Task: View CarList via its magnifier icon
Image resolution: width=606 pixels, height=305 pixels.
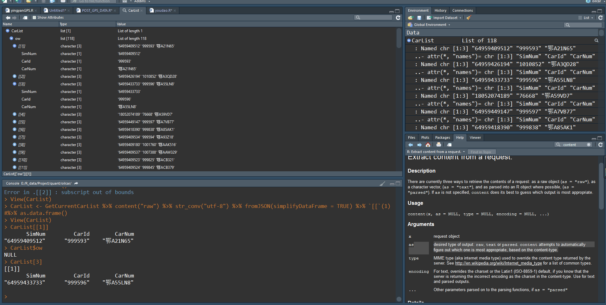Action: click(596, 40)
